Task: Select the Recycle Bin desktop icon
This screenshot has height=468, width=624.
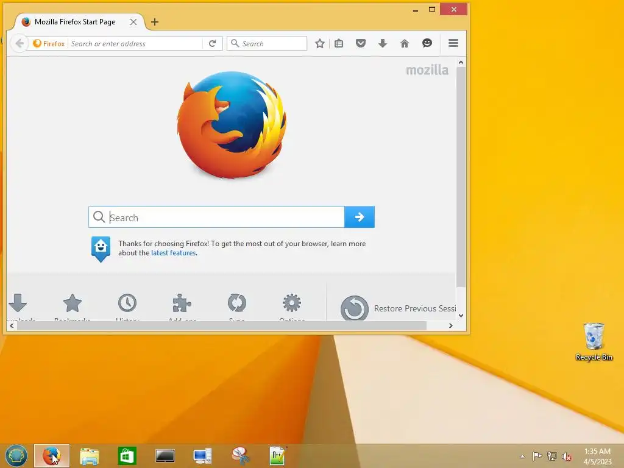Action: tap(594, 342)
